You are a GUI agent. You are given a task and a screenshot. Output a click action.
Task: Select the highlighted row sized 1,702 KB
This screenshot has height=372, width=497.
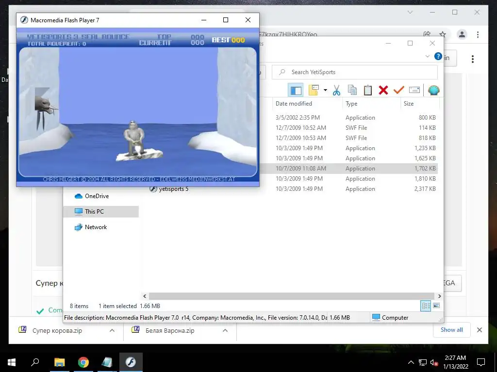[x=348, y=168]
